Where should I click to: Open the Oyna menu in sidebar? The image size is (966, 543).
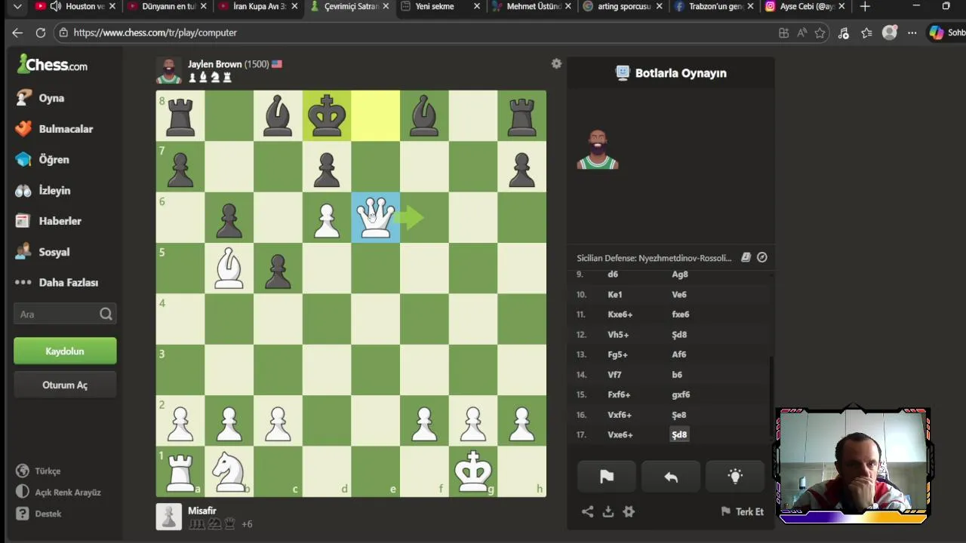[x=51, y=98]
